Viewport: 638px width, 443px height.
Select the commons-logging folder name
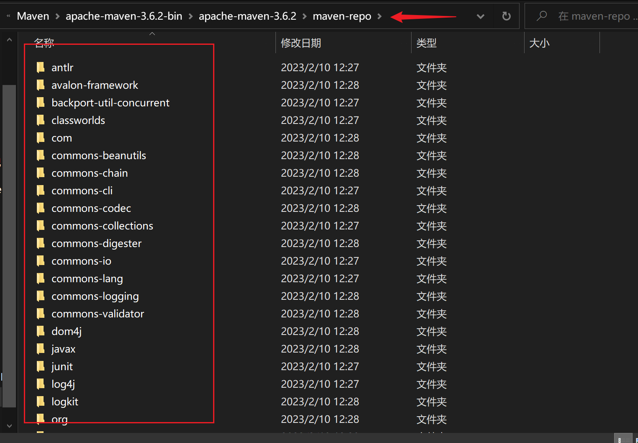(95, 296)
